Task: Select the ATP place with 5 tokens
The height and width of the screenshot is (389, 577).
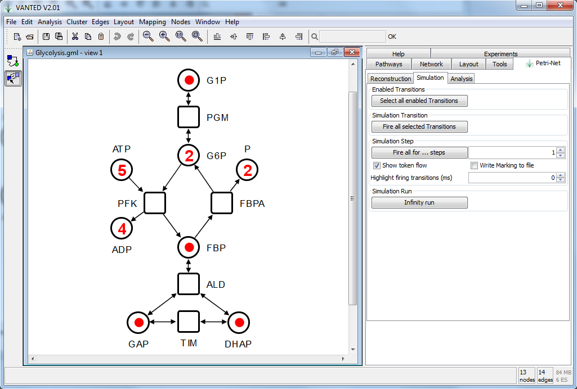Action: coord(122,170)
